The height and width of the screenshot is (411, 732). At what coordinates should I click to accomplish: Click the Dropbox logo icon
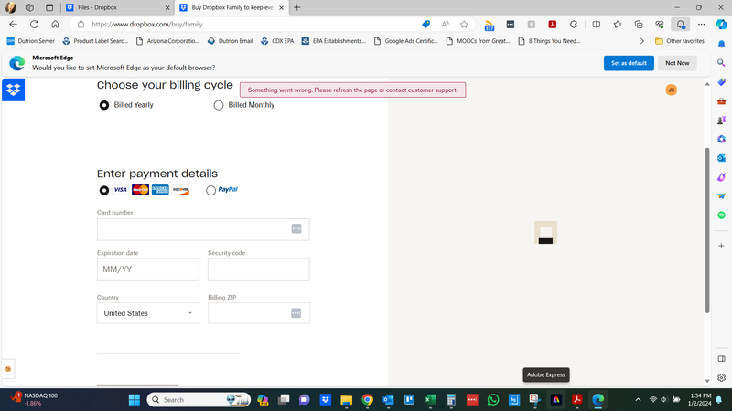13,90
